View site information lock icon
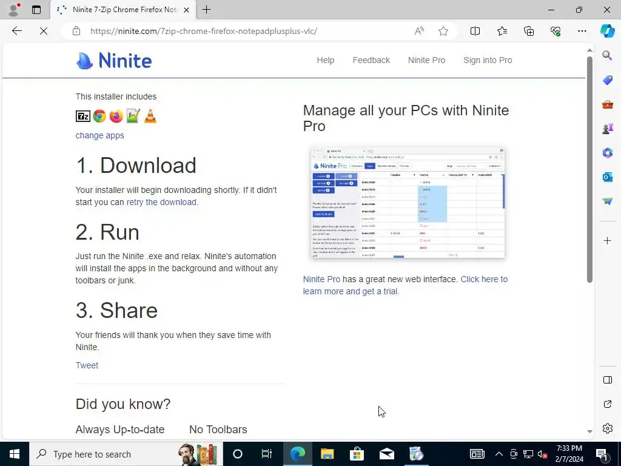This screenshot has height=466, width=621. [x=76, y=31]
